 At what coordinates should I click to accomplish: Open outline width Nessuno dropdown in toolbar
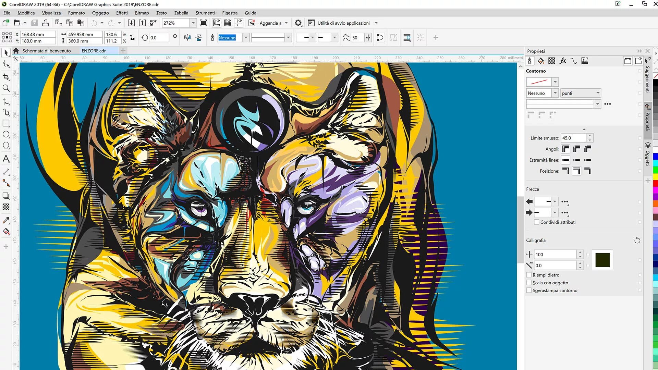(245, 38)
